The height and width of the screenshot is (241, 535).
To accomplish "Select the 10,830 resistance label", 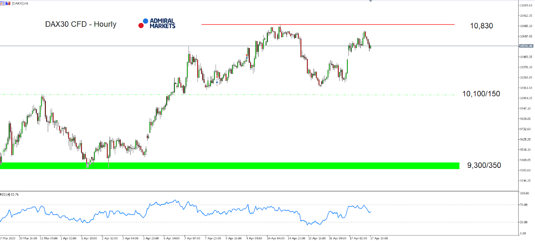I will tap(481, 26).
